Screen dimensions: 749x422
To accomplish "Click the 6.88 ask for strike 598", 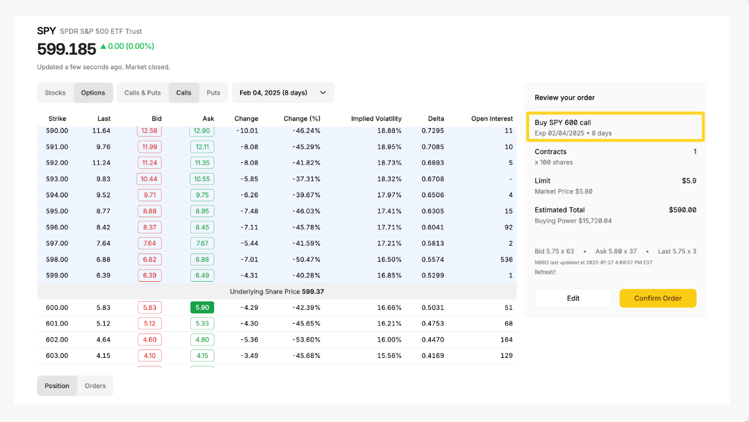I will pyautogui.click(x=202, y=259).
